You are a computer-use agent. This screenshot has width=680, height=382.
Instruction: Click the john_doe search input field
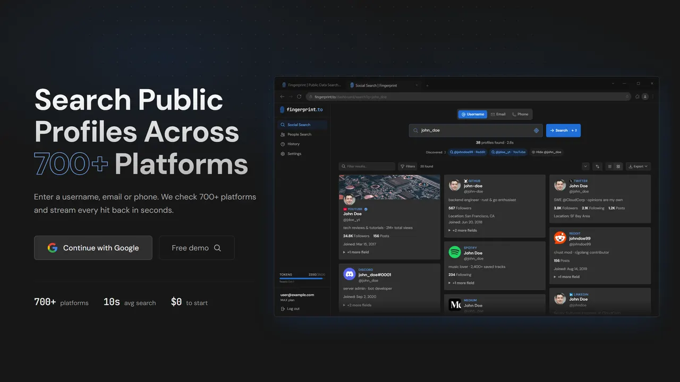click(475, 131)
